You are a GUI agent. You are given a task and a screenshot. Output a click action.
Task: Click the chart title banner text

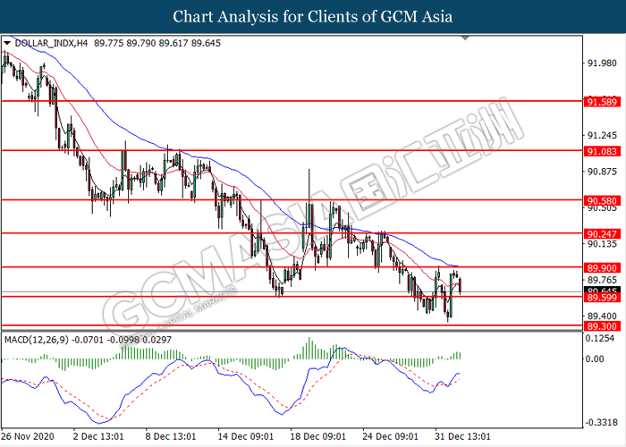(313, 16)
